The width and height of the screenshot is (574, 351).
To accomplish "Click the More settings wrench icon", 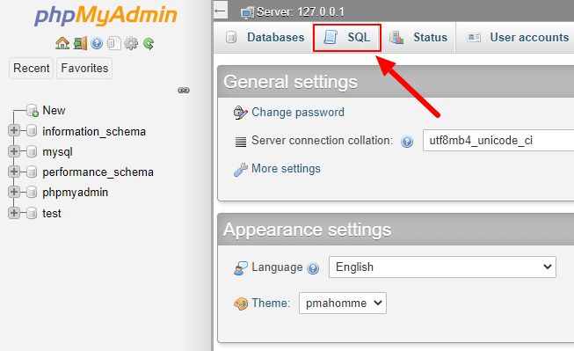I will click(x=241, y=169).
